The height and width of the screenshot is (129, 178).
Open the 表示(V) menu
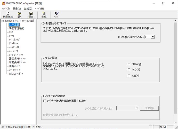17,9
